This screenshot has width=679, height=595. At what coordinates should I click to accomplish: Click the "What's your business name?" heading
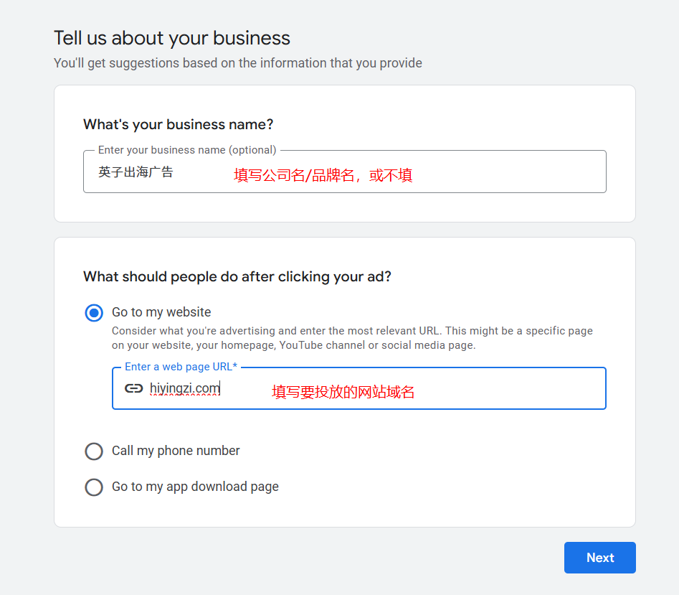click(179, 124)
